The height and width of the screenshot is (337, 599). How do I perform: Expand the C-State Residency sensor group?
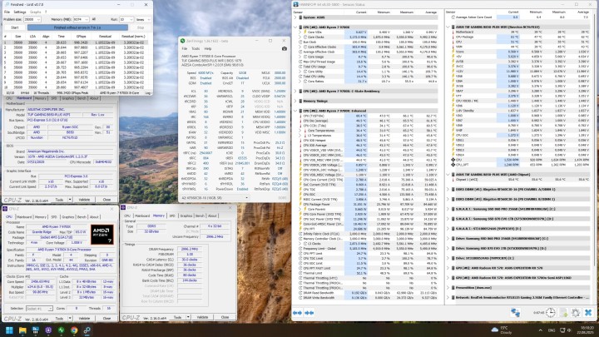[x=295, y=91]
